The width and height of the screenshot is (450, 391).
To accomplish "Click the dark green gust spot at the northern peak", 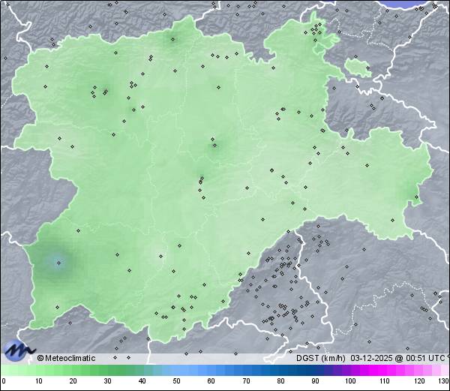I will click(178, 39).
